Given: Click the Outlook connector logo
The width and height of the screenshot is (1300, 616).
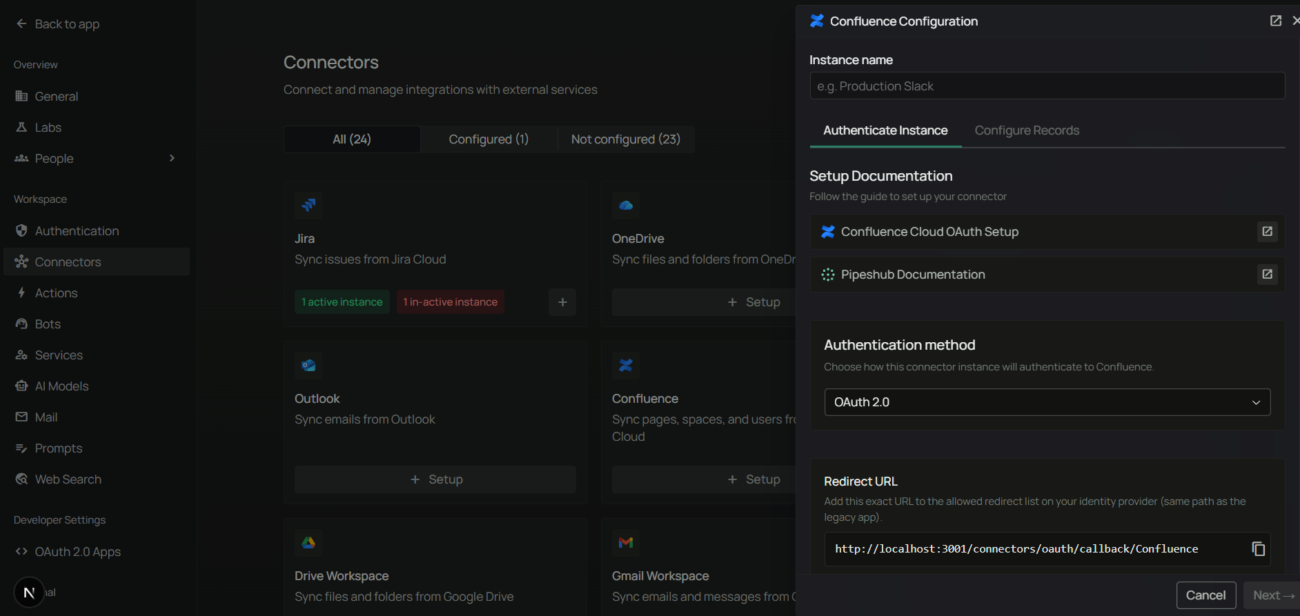Looking at the screenshot, I should tap(308, 365).
